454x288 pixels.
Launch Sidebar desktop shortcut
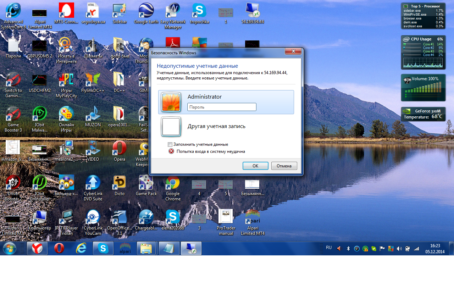(x=120, y=14)
